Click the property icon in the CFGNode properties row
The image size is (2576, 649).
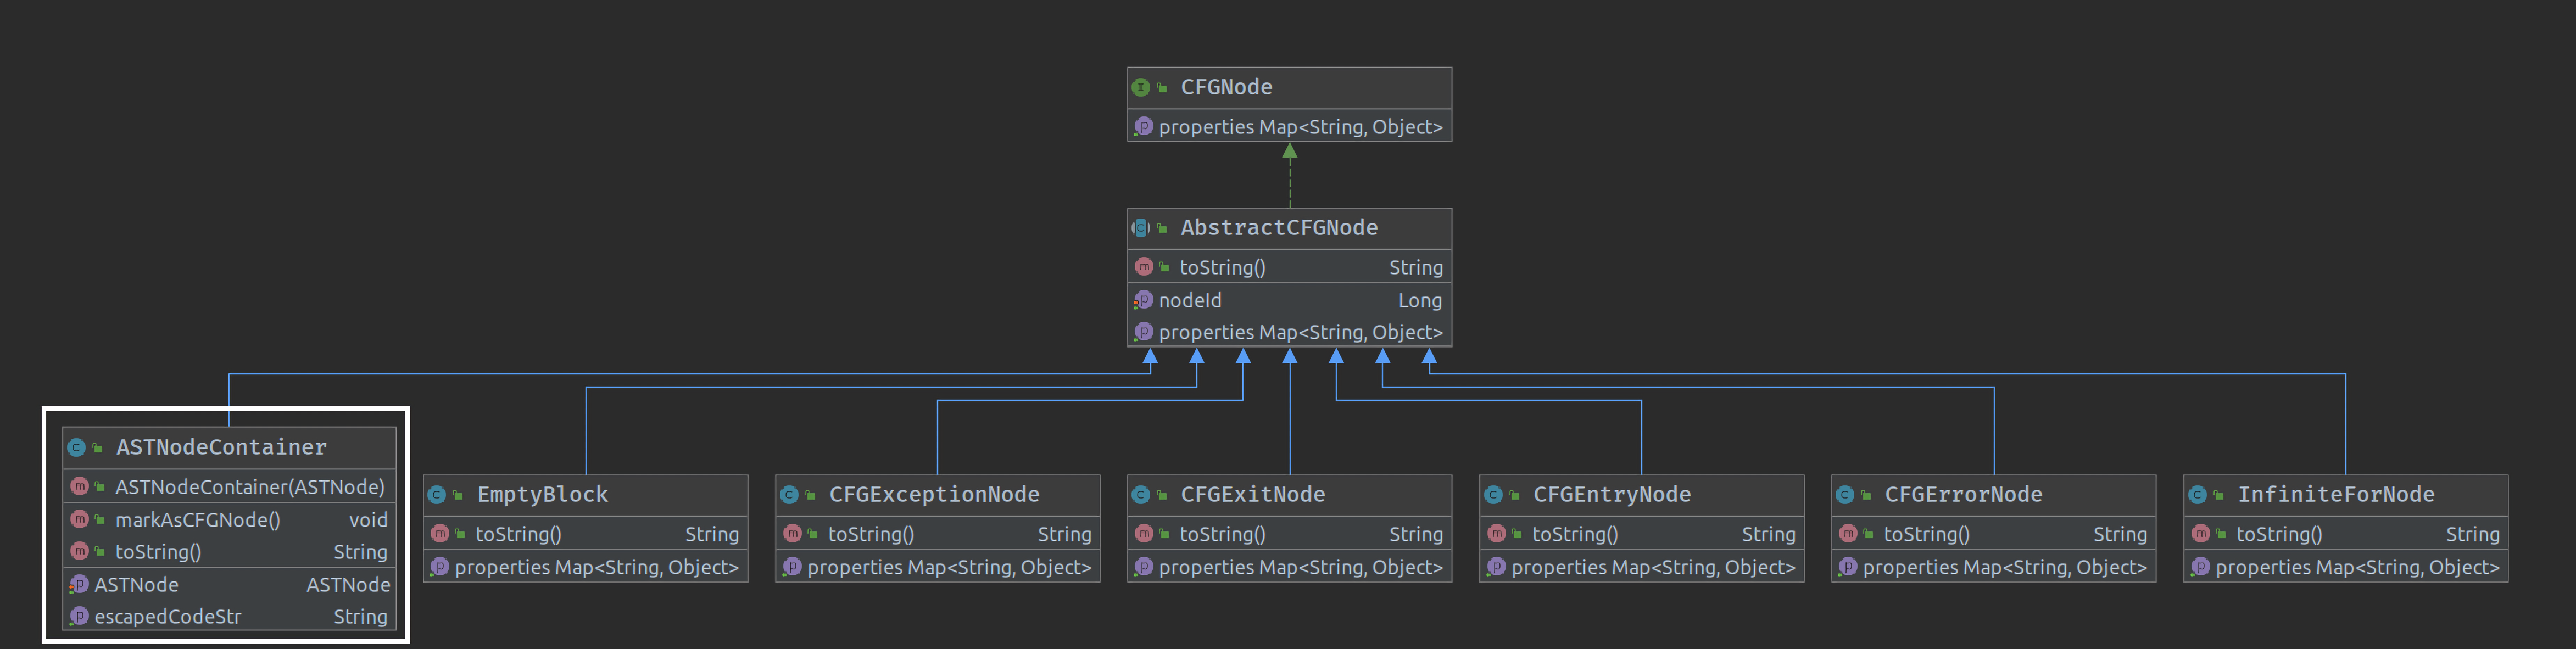tap(1144, 127)
